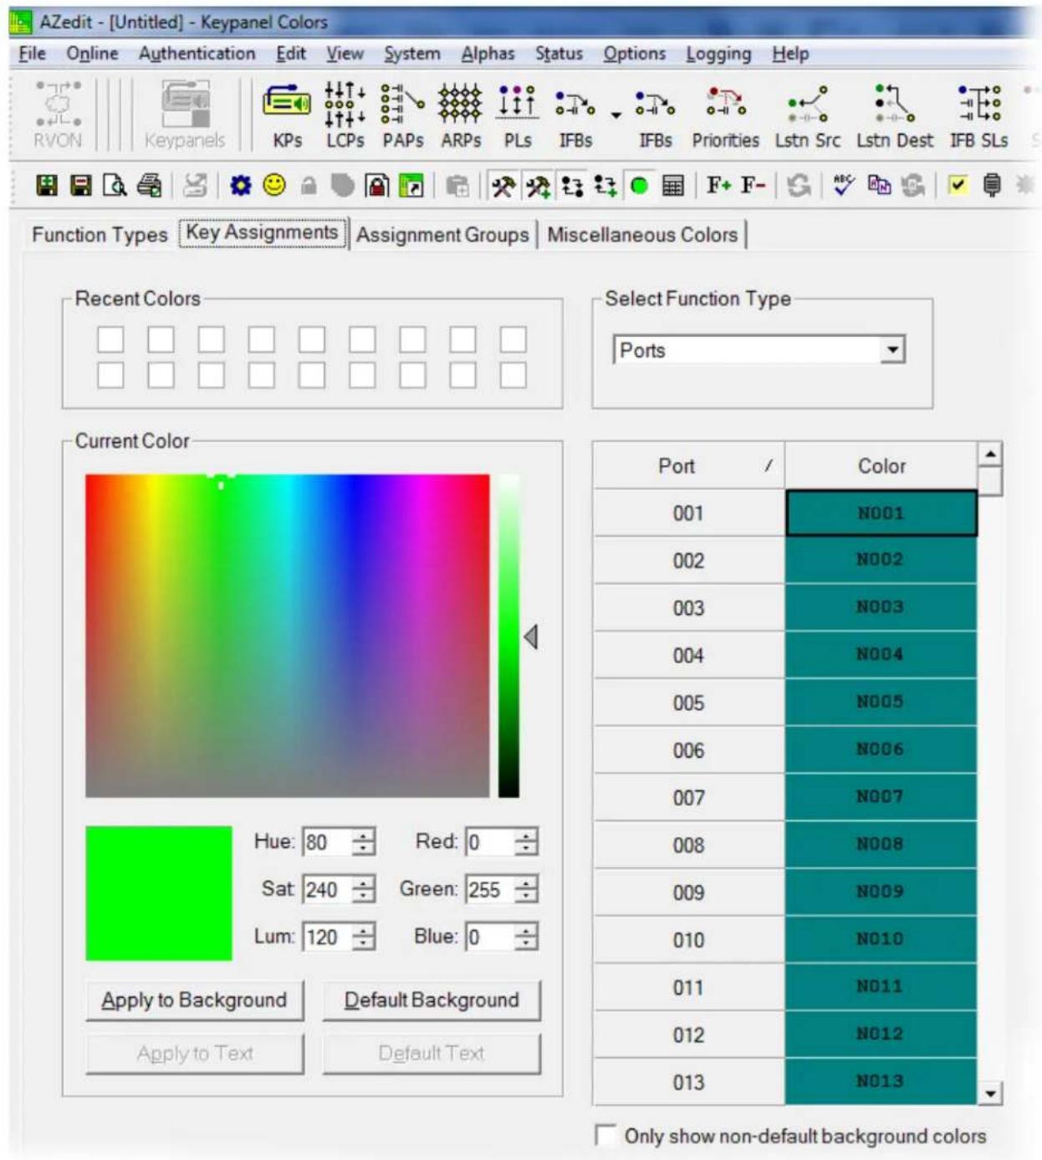The image size is (1042, 1160).
Task: Select port row 010
Action: (688, 940)
